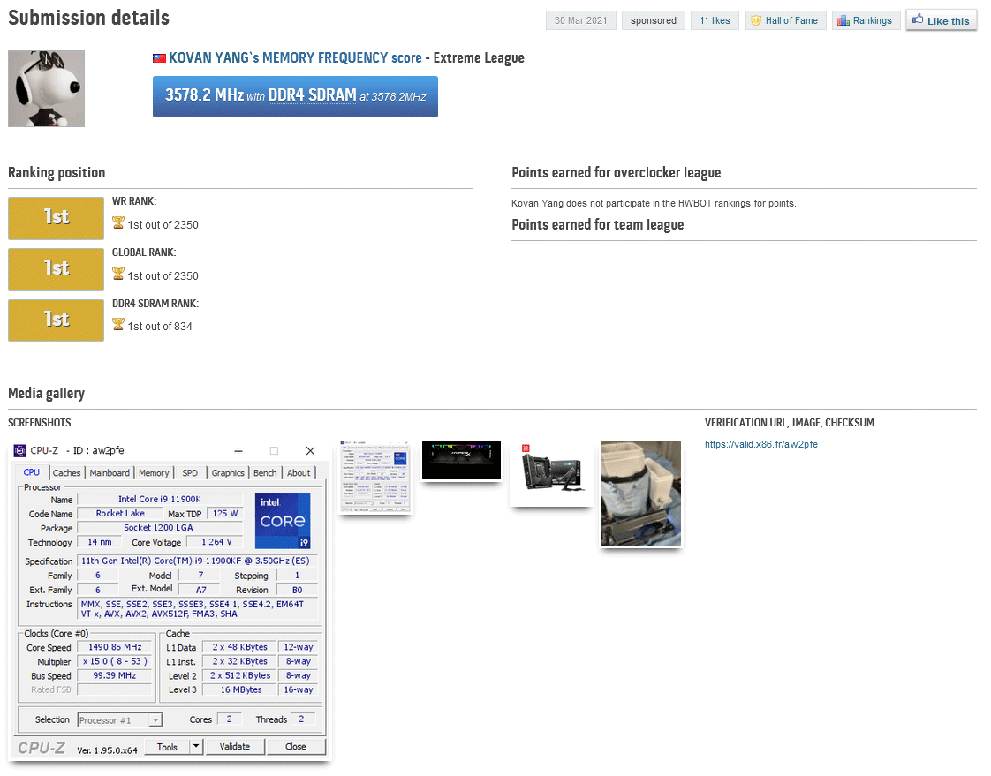This screenshot has width=991, height=776.
Task: Click the 1.264 V core voltage value
Action: tap(216, 542)
